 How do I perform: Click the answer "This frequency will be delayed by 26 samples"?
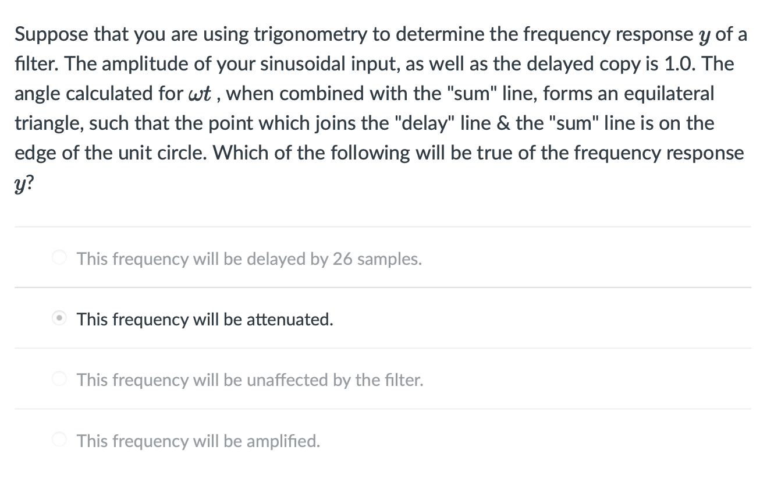pos(249,258)
